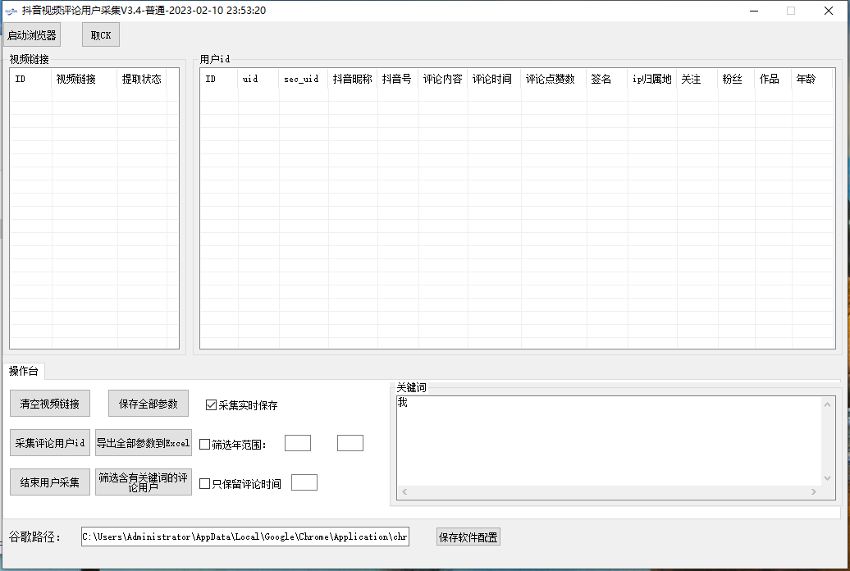Click the 启动浏览器 button
This screenshot has height=571, width=850.
tap(32, 35)
